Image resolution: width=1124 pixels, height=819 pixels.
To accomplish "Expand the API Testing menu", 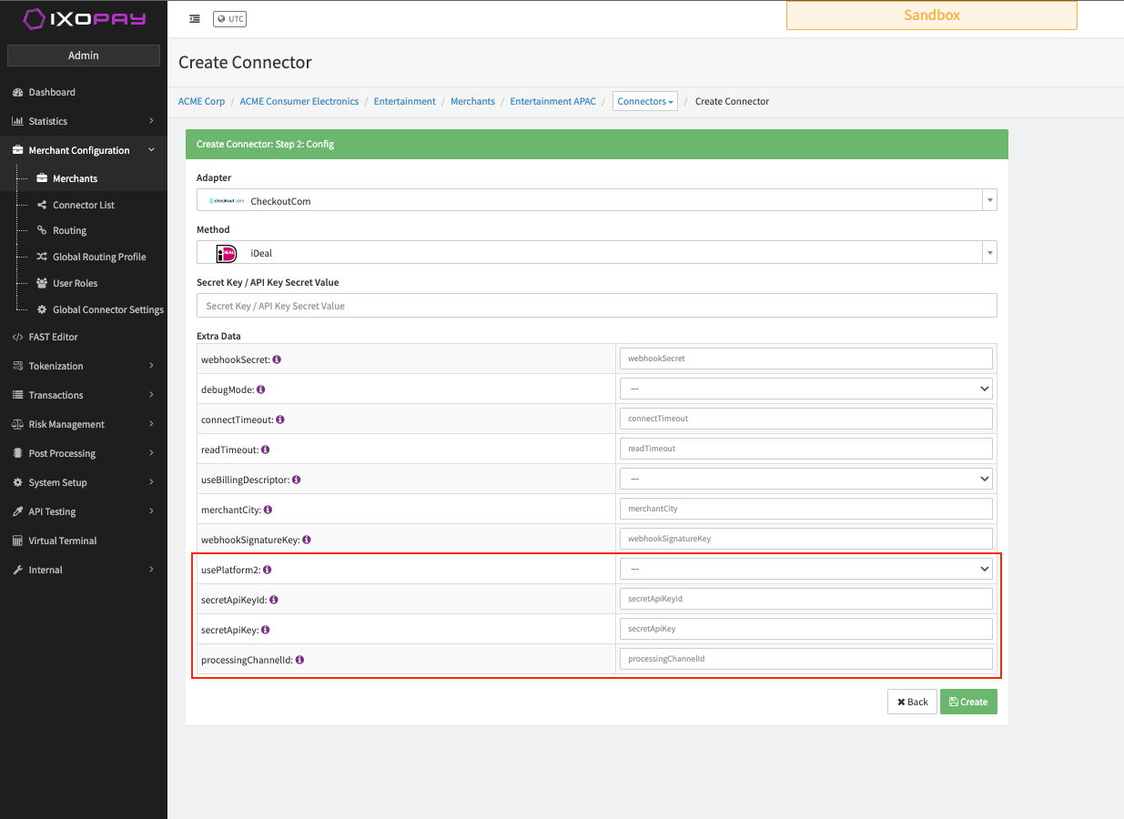I will (x=84, y=511).
